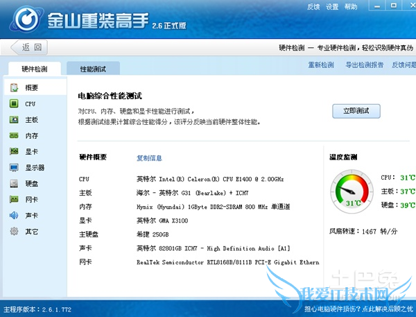Screen dimensions: 416x317
Task: Click the CPU Celeron E1400 text
Action: (x=210, y=179)
